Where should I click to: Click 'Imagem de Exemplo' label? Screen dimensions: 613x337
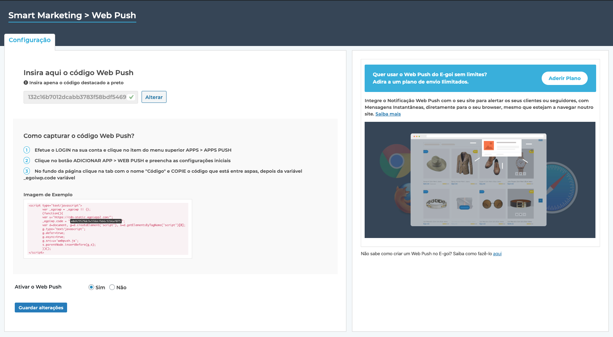coord(48,195)
